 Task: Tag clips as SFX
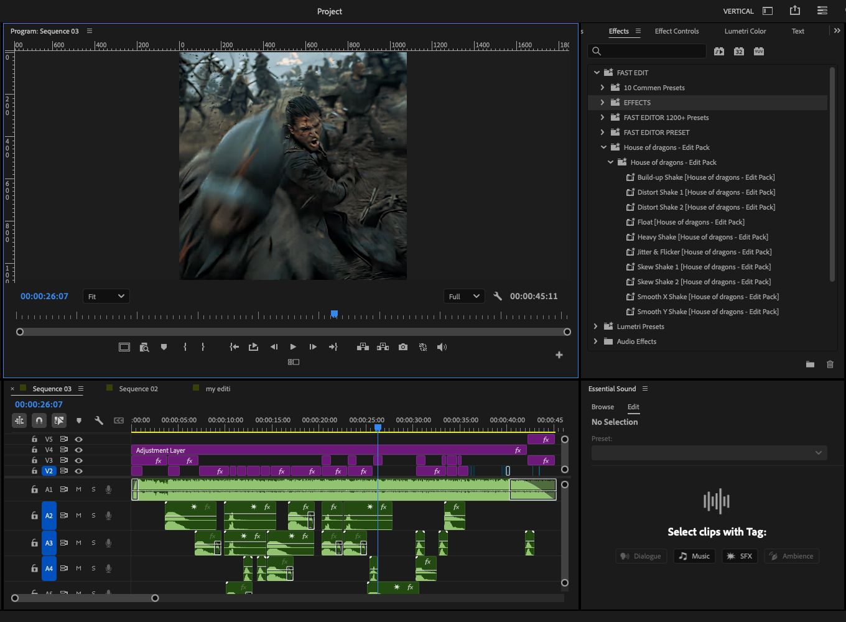(740, 556)
